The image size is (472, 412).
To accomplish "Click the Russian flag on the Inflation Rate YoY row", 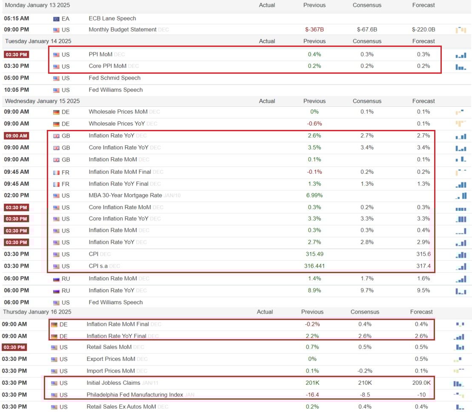I will coord(56,291).
